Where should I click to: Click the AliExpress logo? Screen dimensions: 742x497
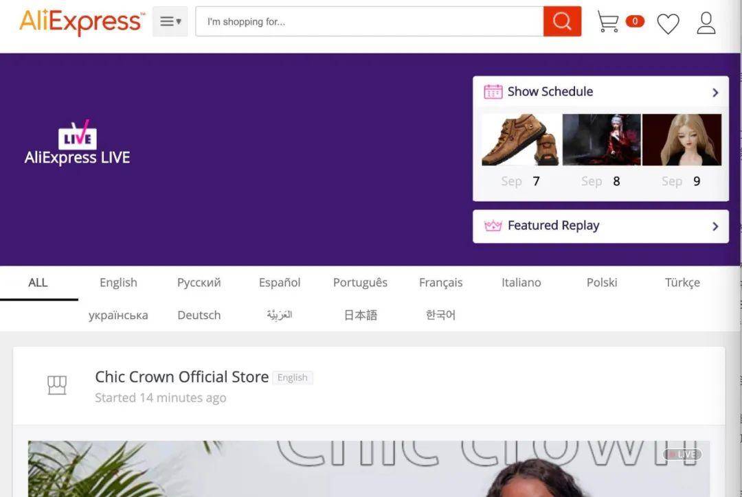(x=81, y=22)
